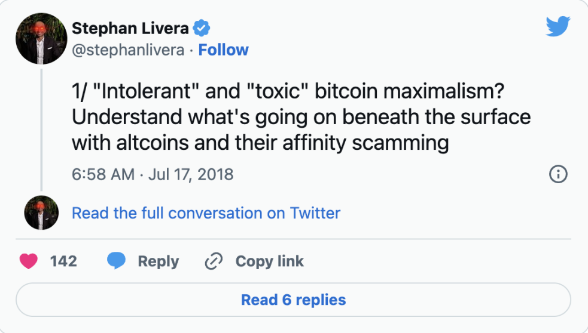Like the tweet with the heart icon

tap(29, 261)
